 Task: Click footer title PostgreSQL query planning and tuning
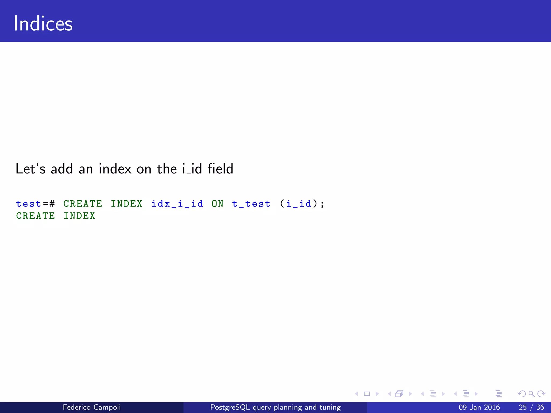coord(275,407)
